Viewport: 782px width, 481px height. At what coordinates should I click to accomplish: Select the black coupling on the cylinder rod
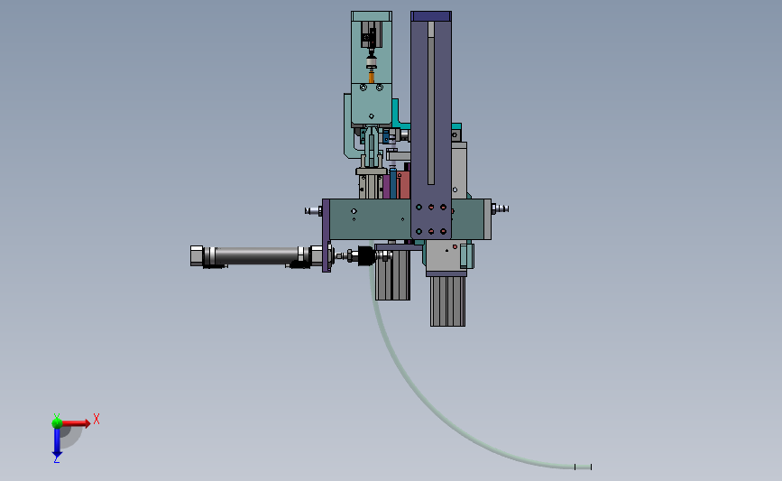(366, 256)
